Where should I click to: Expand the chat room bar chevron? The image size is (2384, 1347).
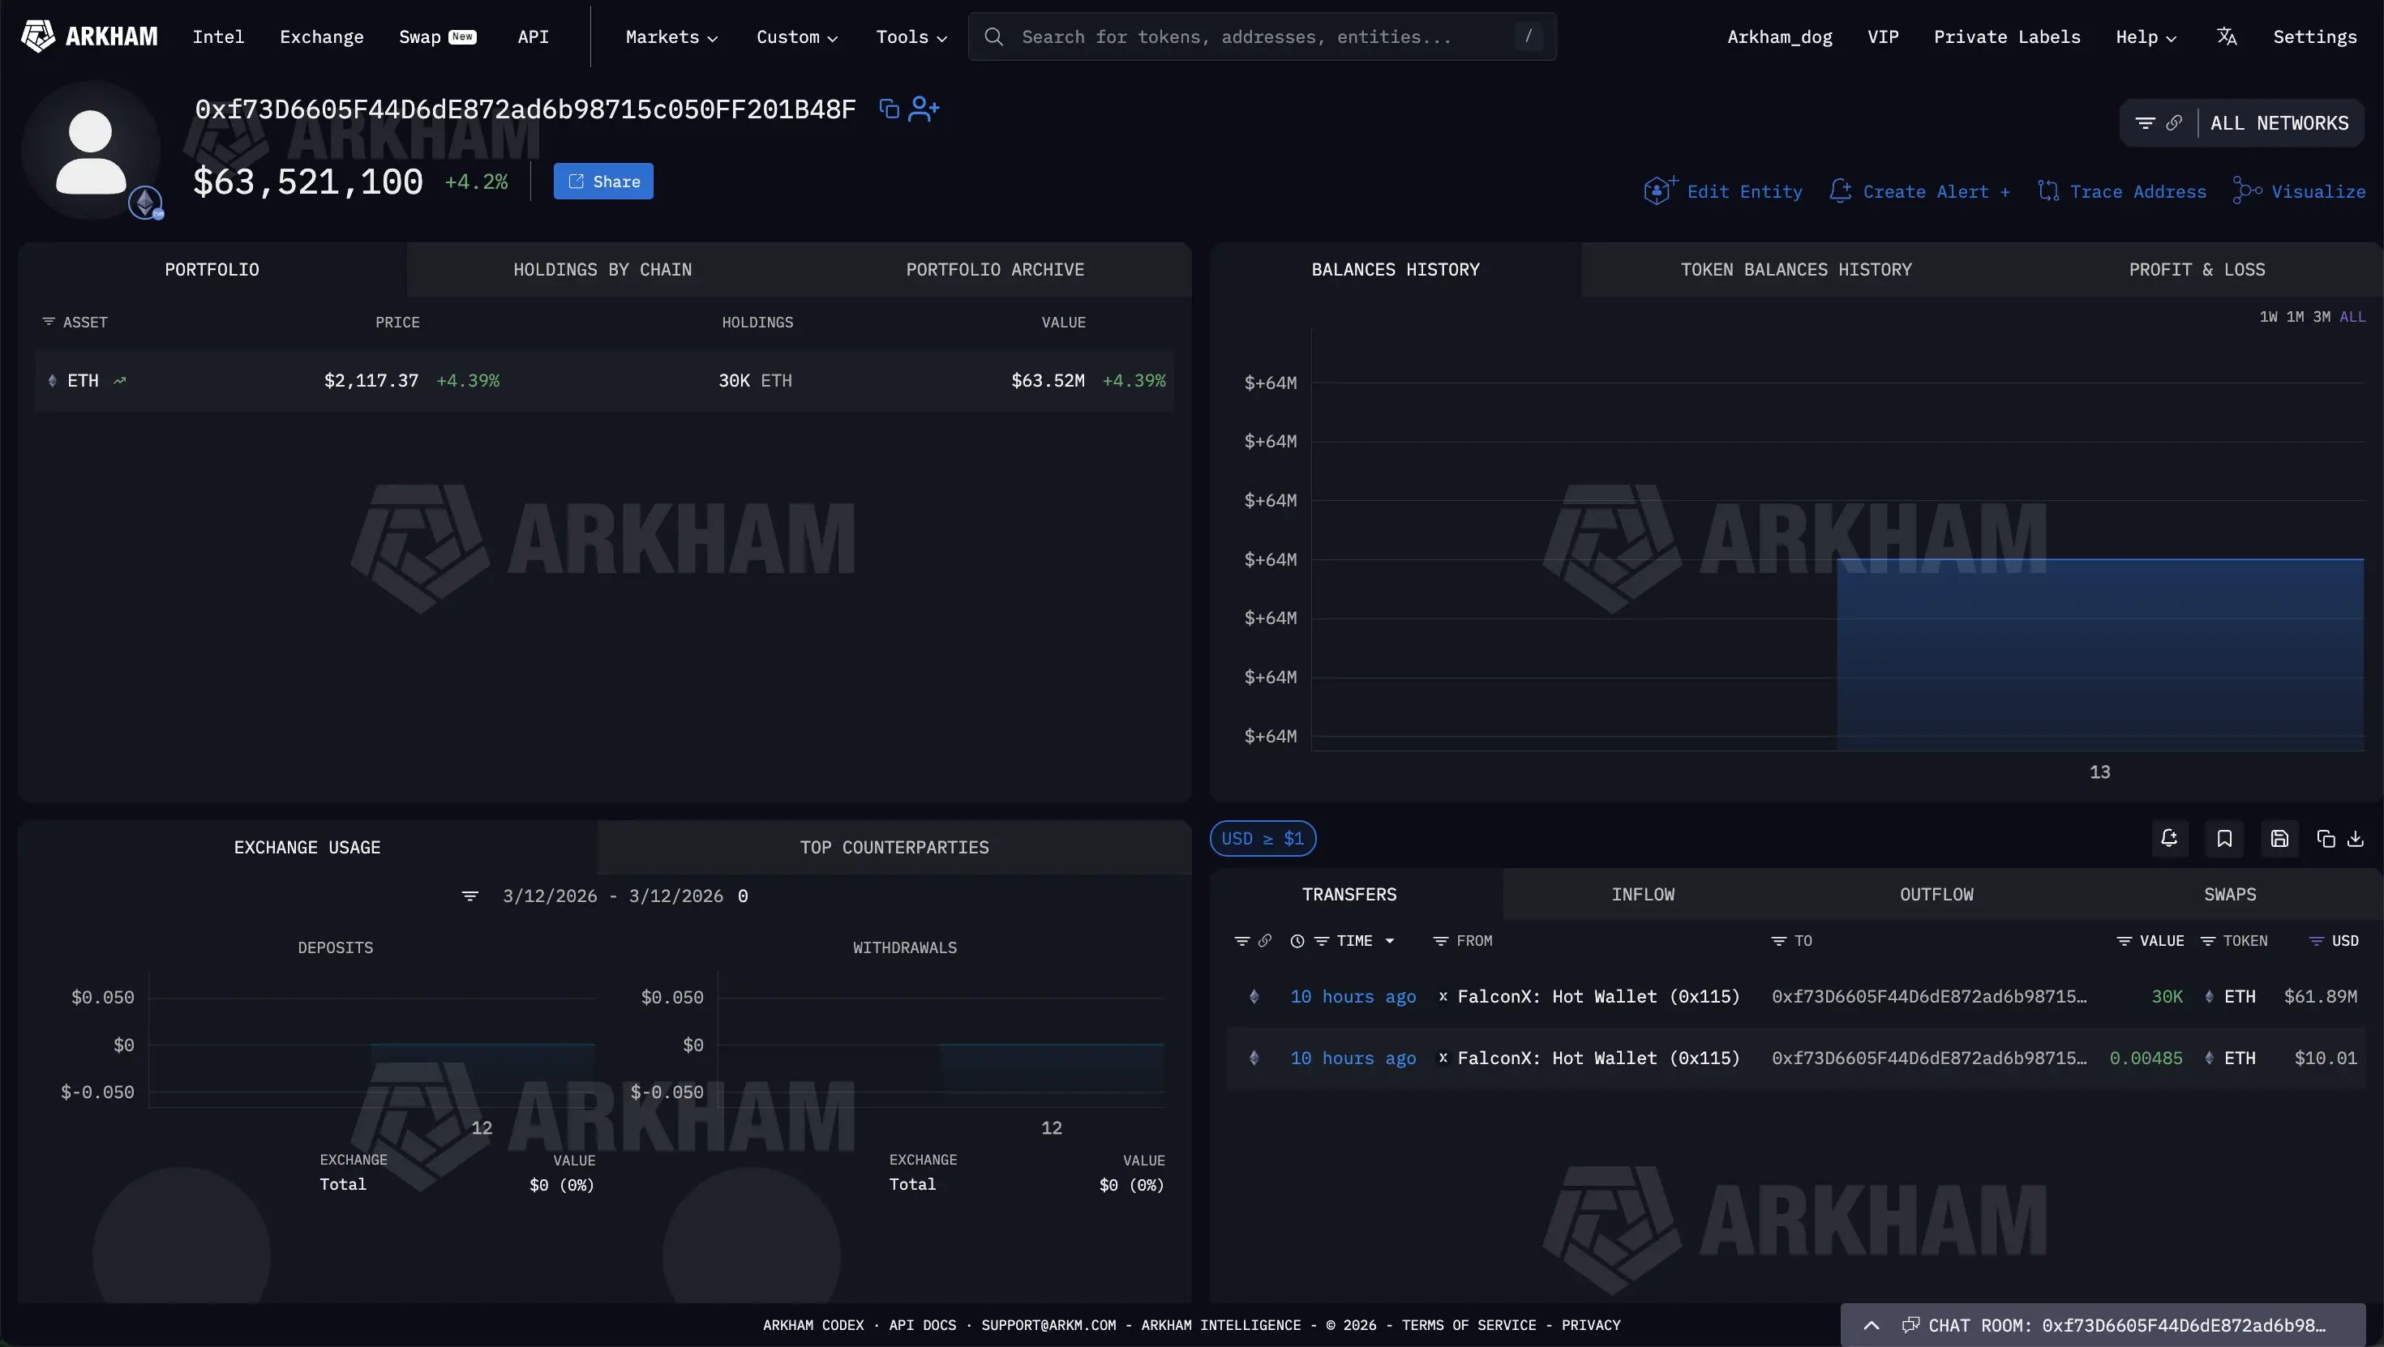tap(1872, 1325)
